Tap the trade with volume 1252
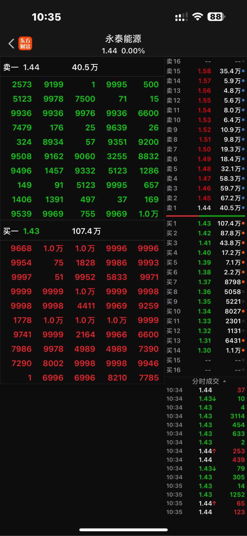247x536 pixels. click(x=237, y=494)
